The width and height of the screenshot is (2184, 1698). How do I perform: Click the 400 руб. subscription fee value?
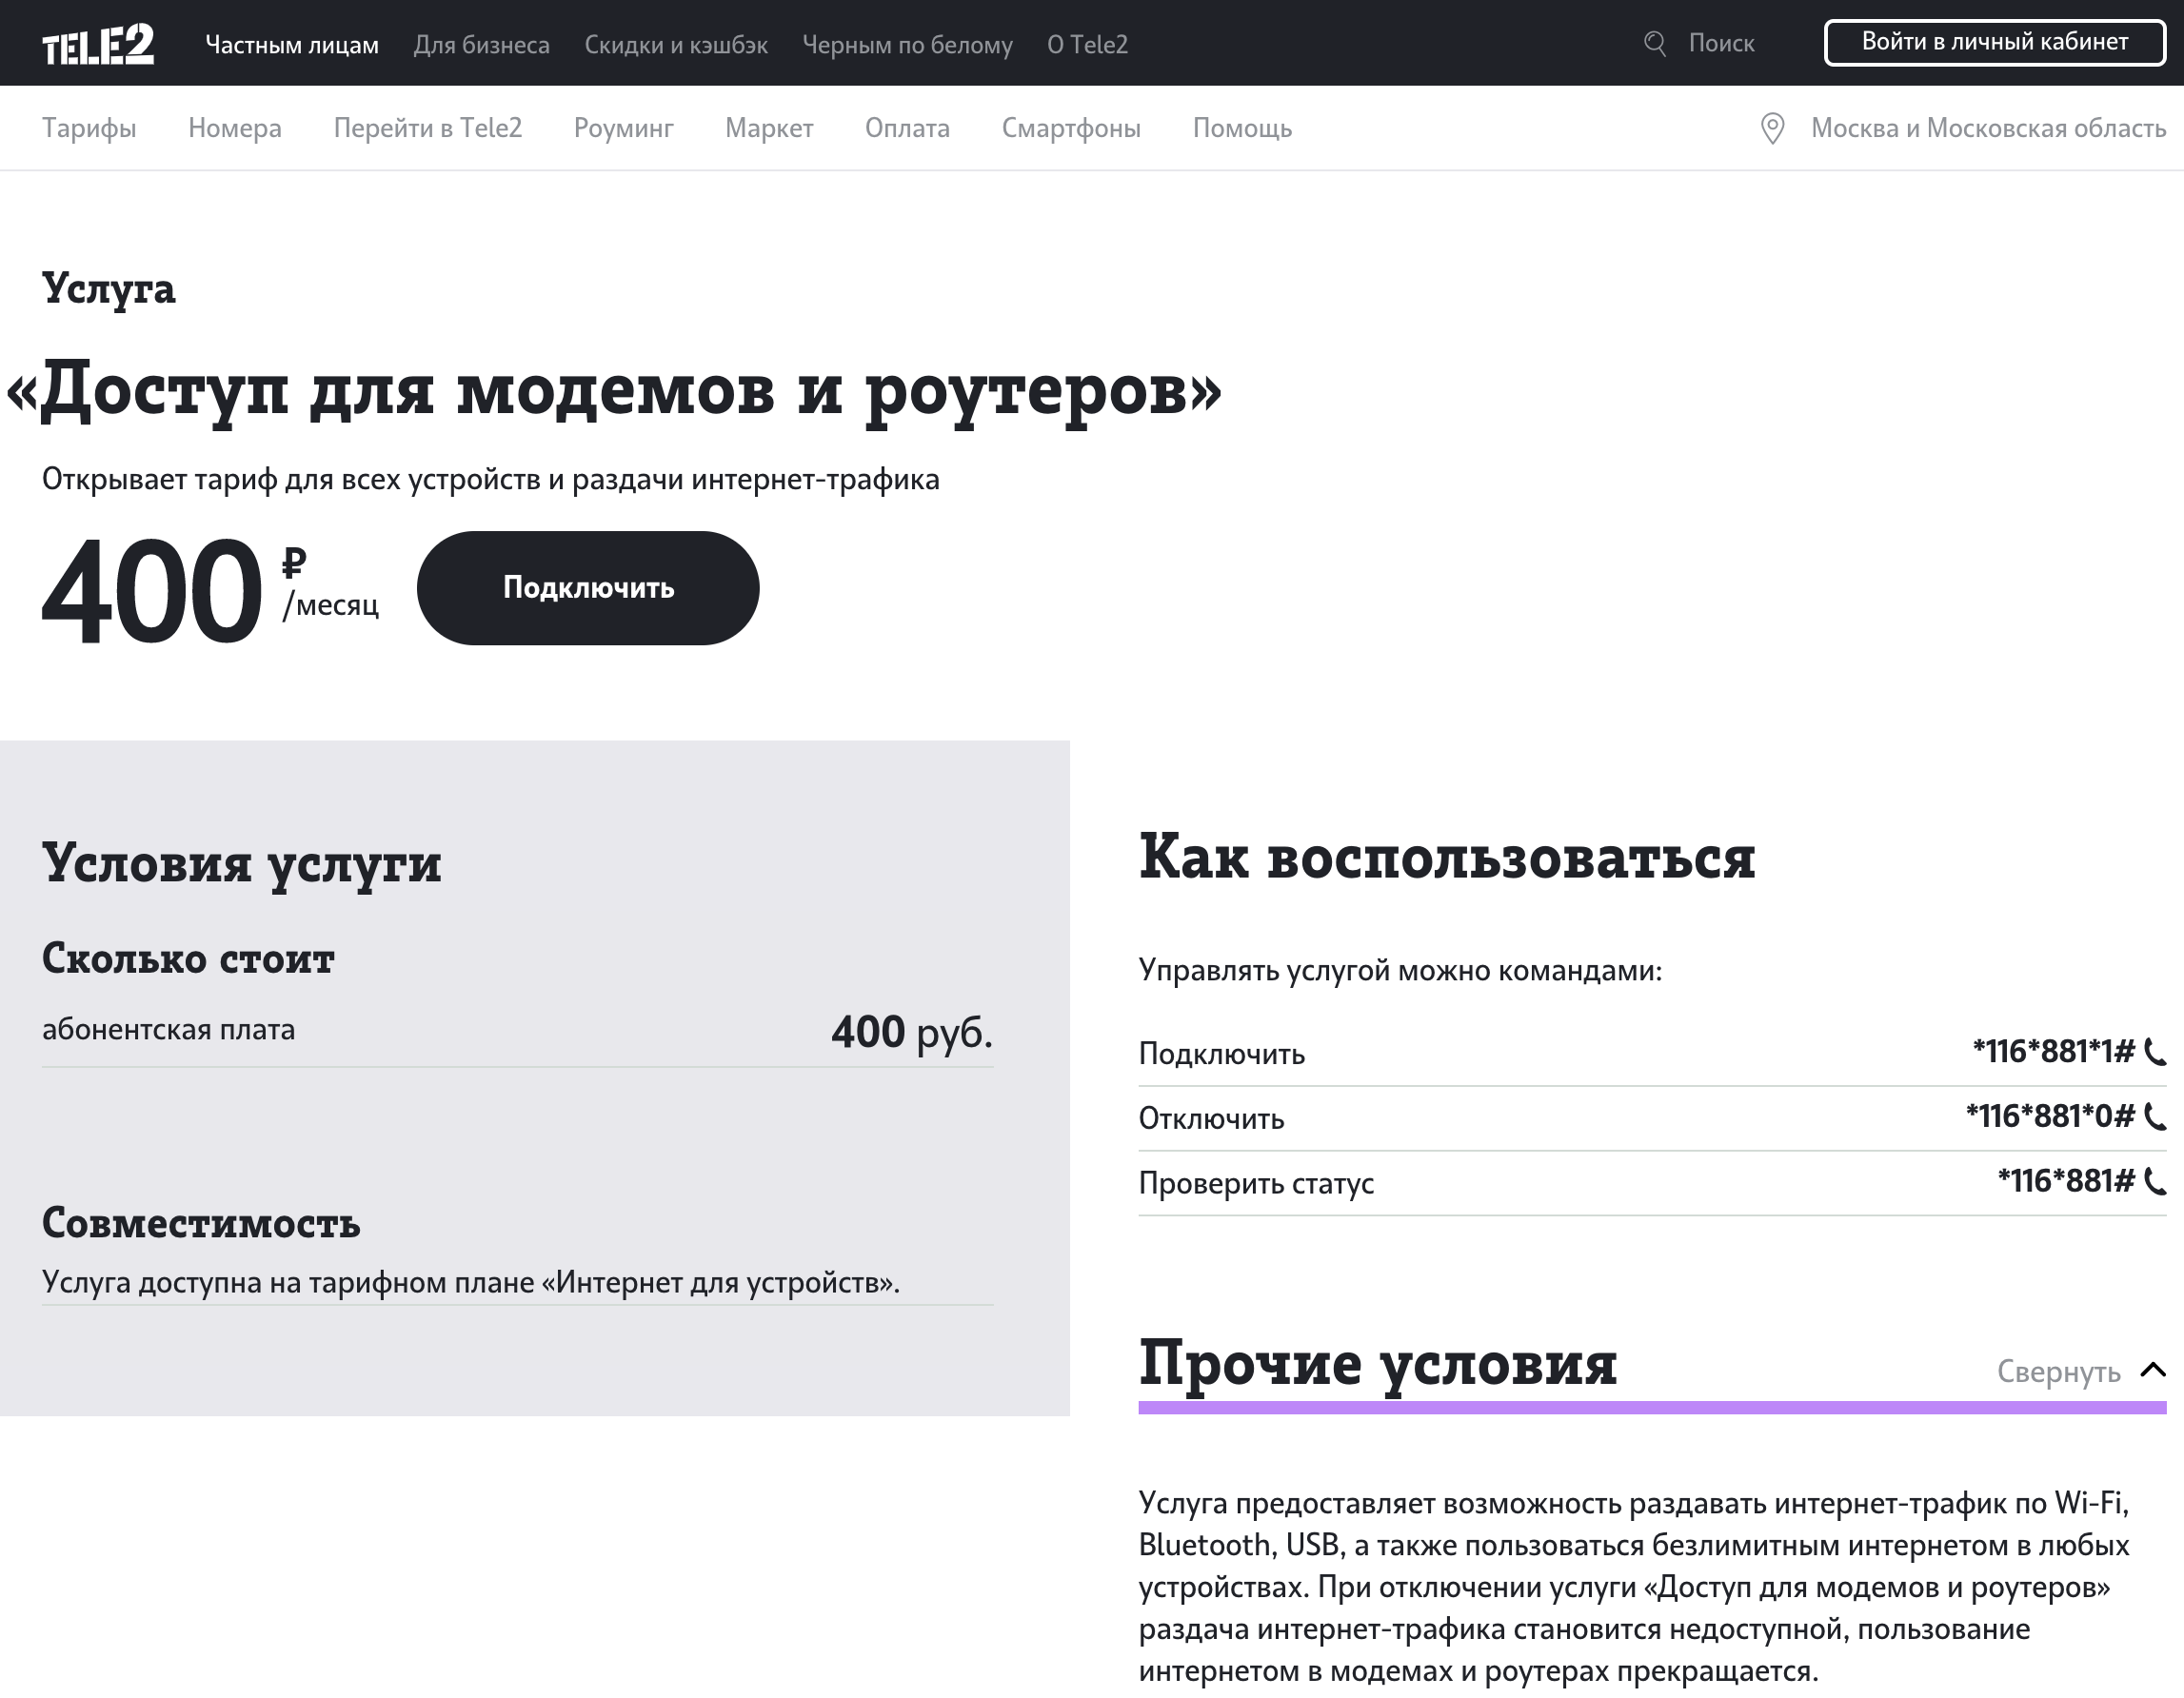tap(912, 1031)
